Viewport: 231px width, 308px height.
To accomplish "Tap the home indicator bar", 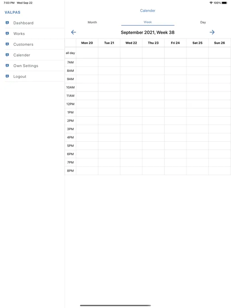I will [115, 306].
